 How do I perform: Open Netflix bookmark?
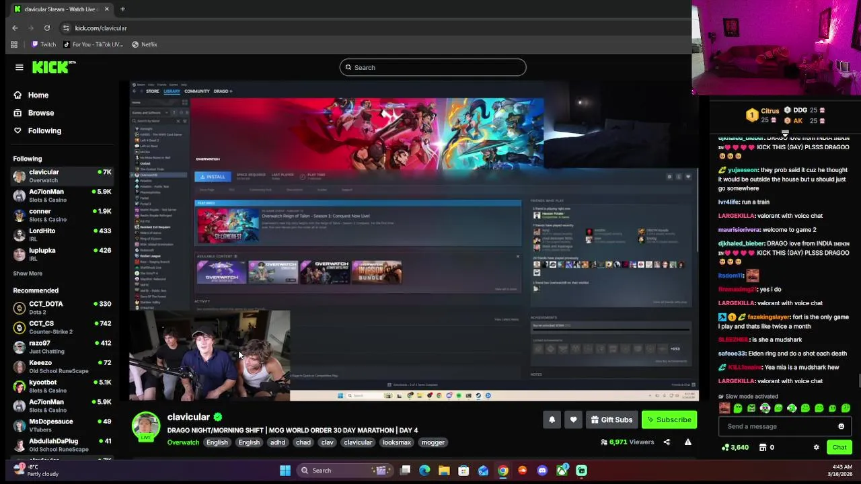coord(145,44)
